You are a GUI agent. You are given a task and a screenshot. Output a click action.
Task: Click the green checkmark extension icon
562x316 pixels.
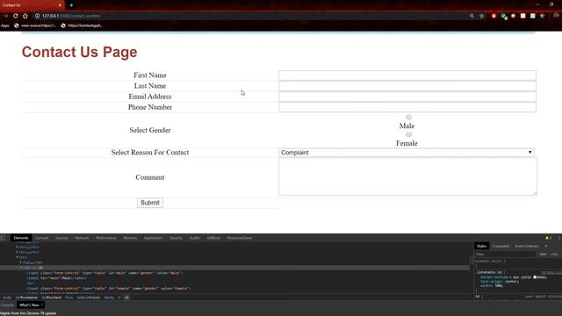(504, 16)
